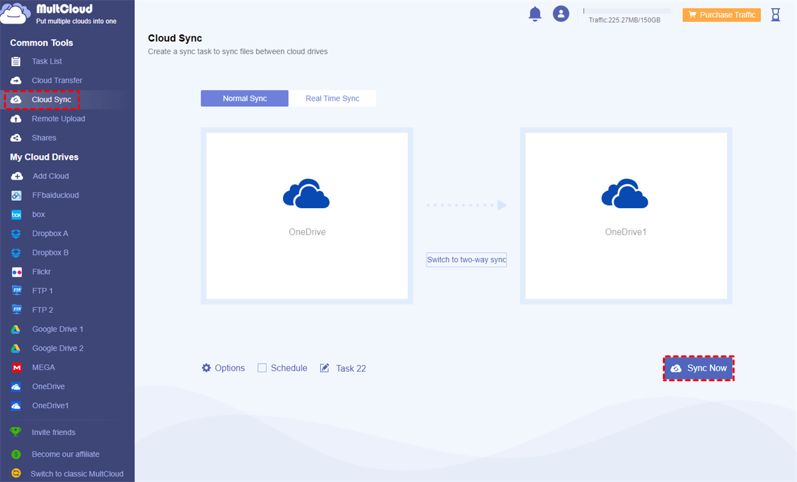Click the OneDrive sidebar icon
Screen dimensions: 797x482
point(17,387)
